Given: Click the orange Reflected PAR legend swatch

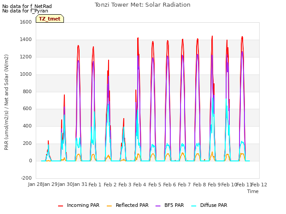Looking at the screenshot, I should [109, 206].
